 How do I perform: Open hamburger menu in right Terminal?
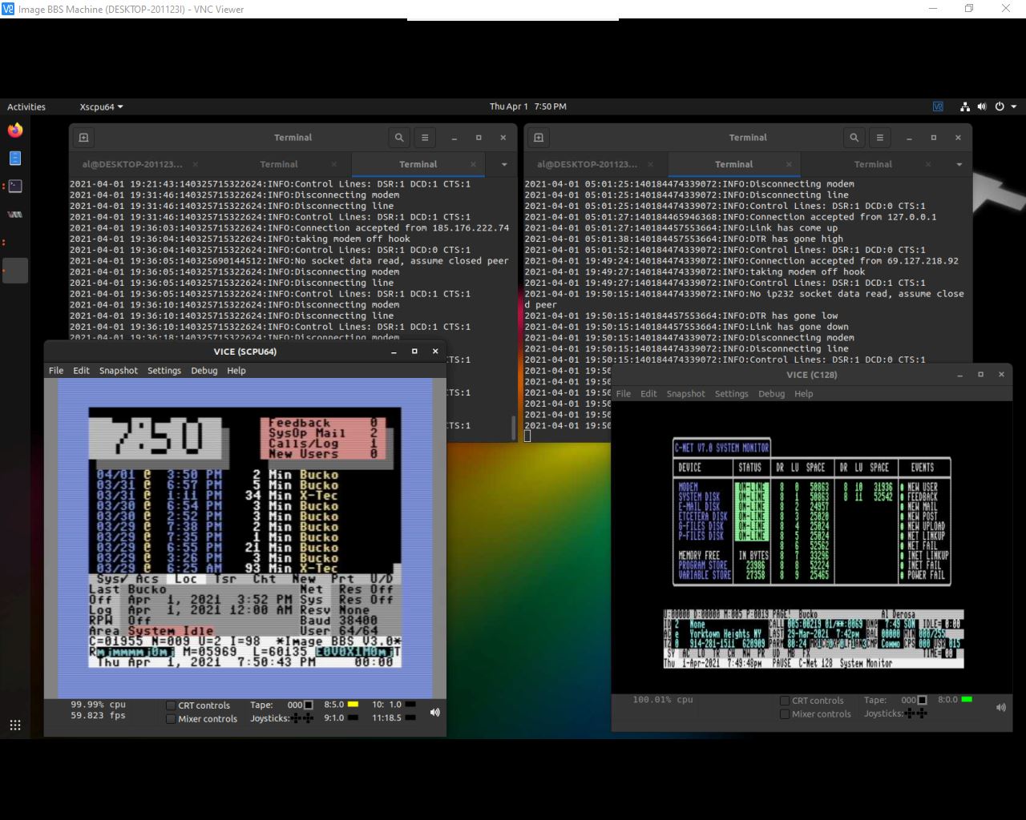click(x=880, y=138)
